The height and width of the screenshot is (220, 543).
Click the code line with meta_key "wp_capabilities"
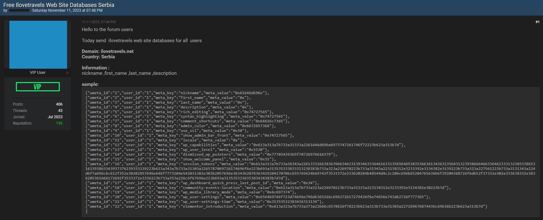point(245,145)
